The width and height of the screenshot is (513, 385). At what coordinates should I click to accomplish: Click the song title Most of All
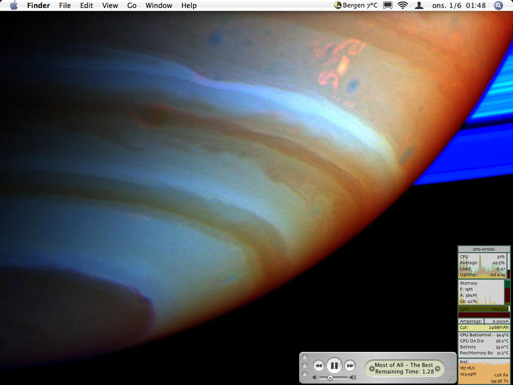click(389, 365)
